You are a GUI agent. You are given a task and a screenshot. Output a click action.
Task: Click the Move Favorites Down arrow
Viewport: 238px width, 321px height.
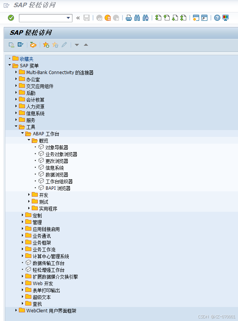[77, 45]
